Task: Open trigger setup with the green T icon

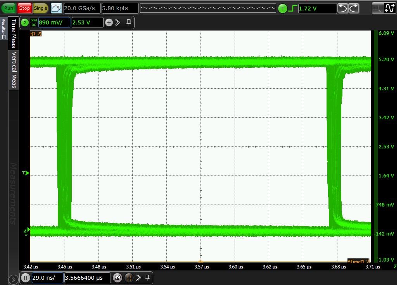Action: click(283, 8)
